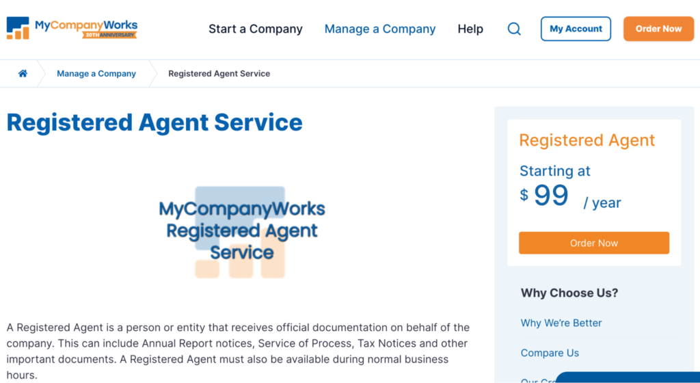This screenshot has height=383, width=700.
Task: Click the My Account button
Action: 576,29
